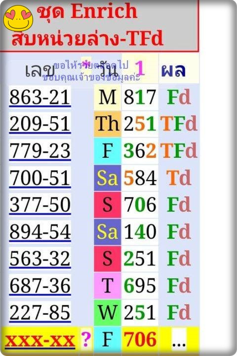Click the 'วัน' column header

109,69
